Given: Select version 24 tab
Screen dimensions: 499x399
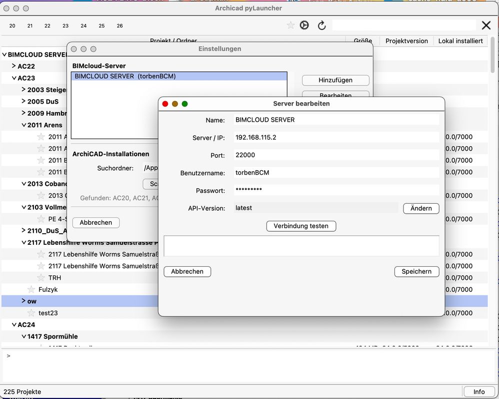Looking at the screenshot, I should click(x=83, y=26).
